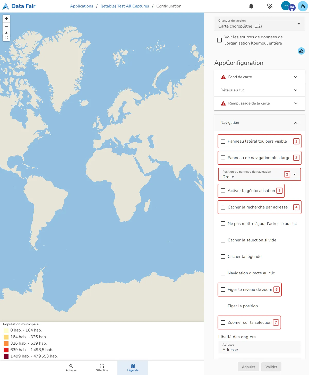The image size is (309, 375).
Task: Click the pale yellow 0–164 hab. swatch
Action: (6, 330)
